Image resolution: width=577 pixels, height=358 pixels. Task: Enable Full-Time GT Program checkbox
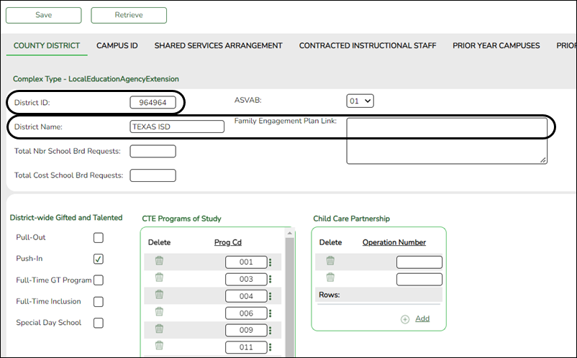(x=99, y=280)
